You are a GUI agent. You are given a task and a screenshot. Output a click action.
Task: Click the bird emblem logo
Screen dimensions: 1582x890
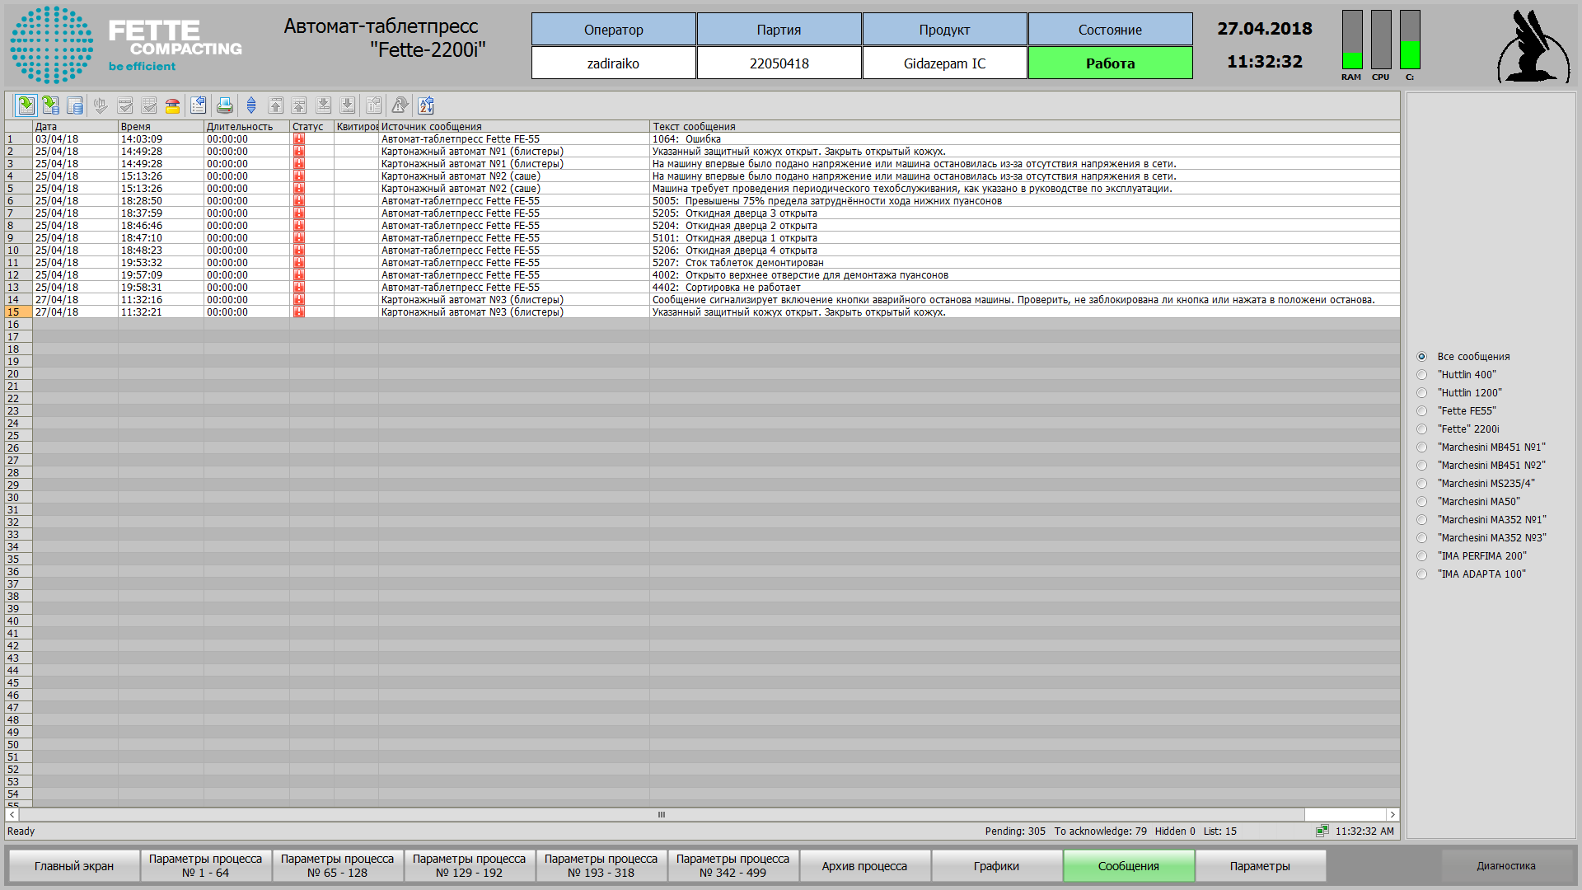tap(1533, 46)
